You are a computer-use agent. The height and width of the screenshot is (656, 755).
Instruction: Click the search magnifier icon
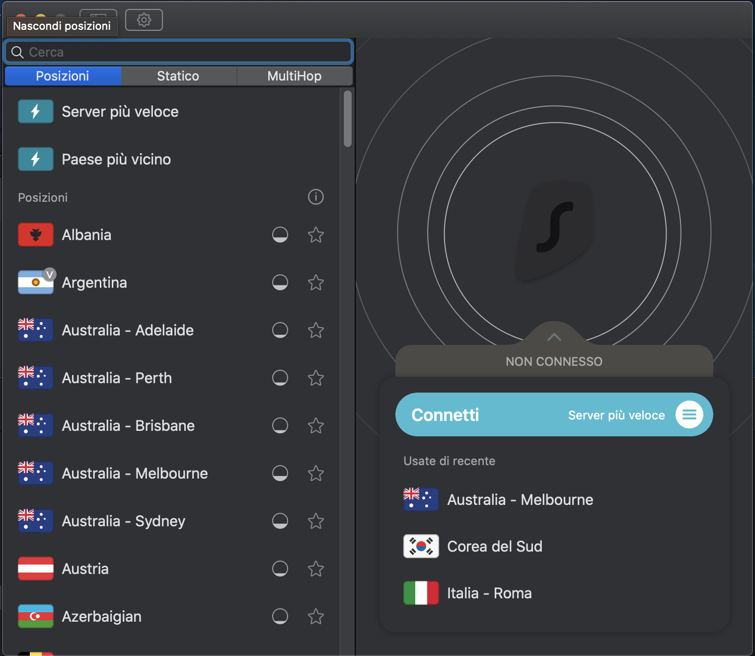(x=18, y=52)
